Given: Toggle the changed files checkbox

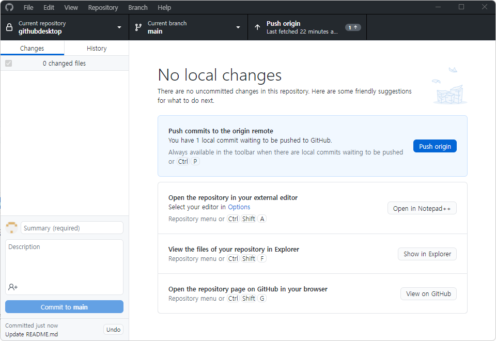Looking at the screenshot, I should pyautogui.click(x=8, y=63).
